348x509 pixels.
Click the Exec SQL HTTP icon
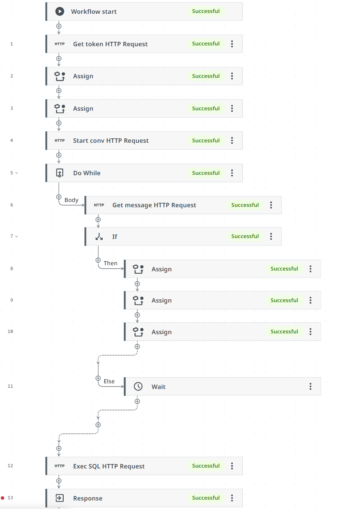click(x=60, y=466)
